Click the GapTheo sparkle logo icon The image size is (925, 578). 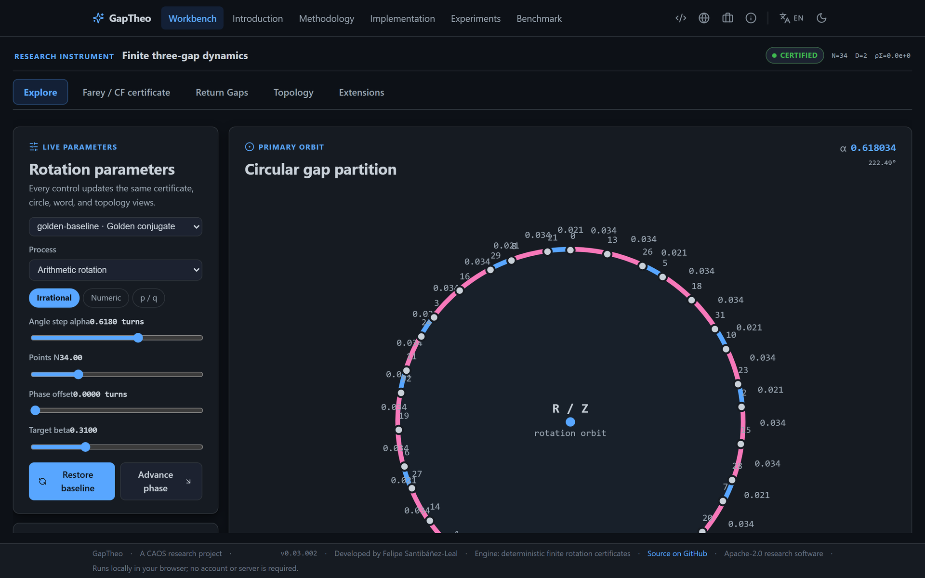98,18
